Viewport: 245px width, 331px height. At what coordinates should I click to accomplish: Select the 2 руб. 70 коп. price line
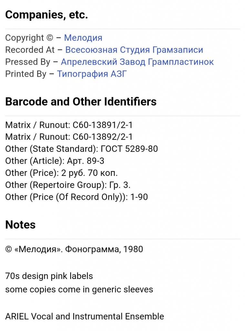[61, 173]
